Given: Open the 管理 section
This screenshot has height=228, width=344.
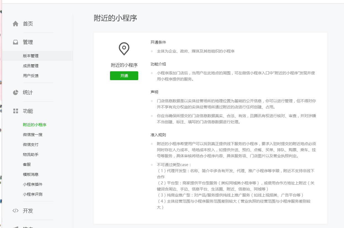Looking at the screenshot, I should pyautogui.click(x=28, y=42).
